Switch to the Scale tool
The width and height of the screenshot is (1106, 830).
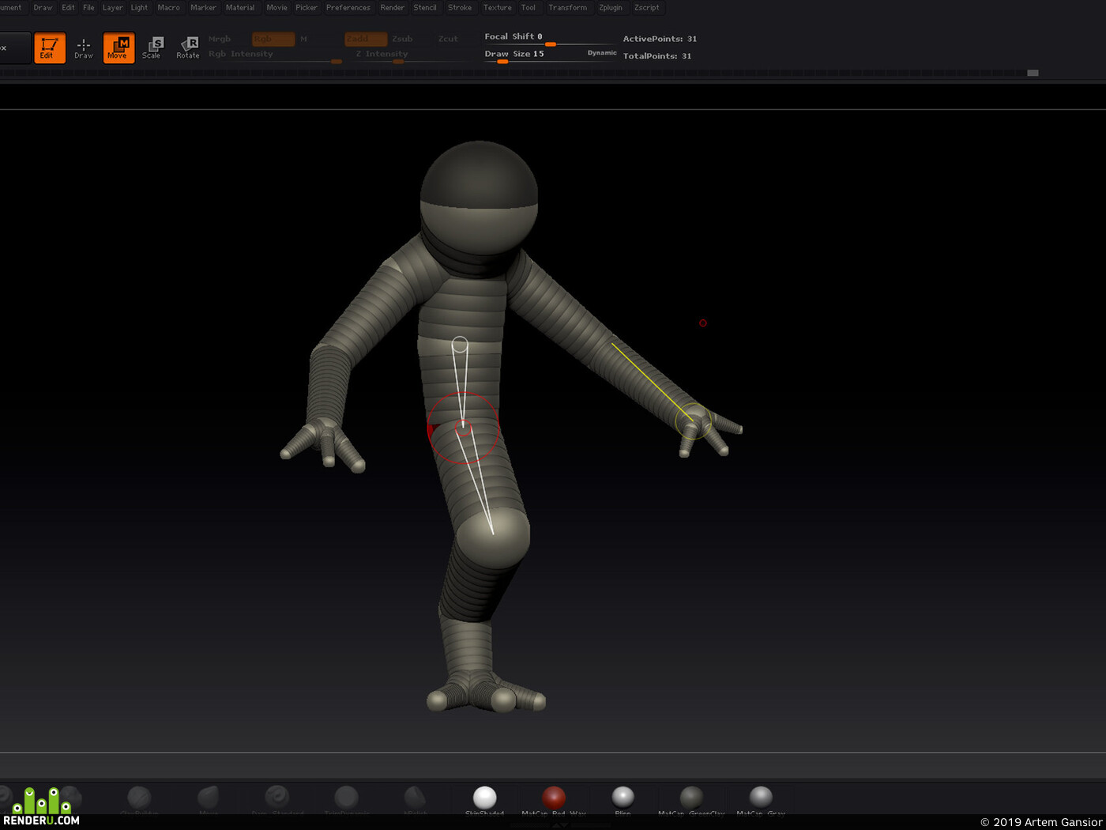(152, 47)
